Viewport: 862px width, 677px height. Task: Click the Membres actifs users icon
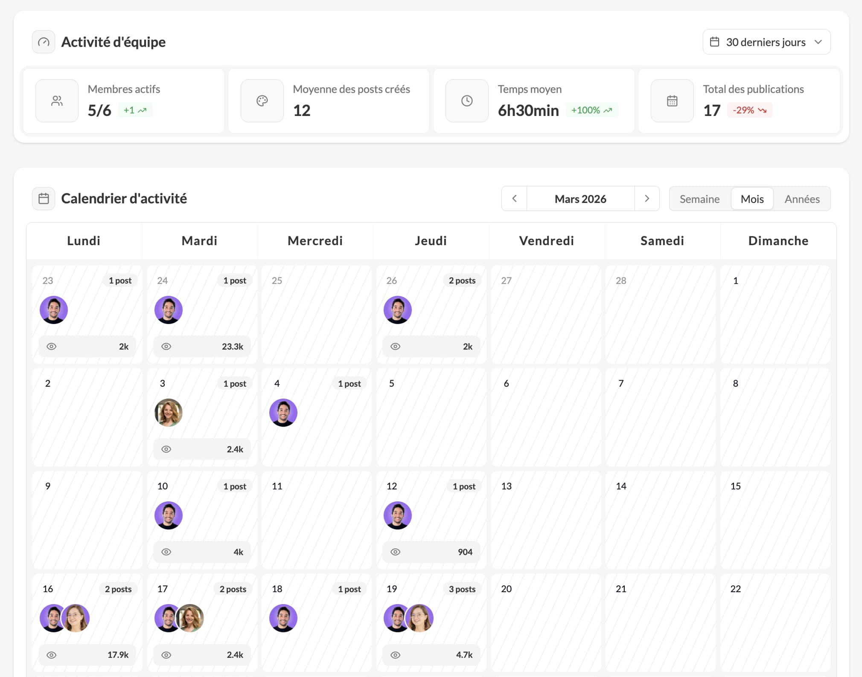57,101
